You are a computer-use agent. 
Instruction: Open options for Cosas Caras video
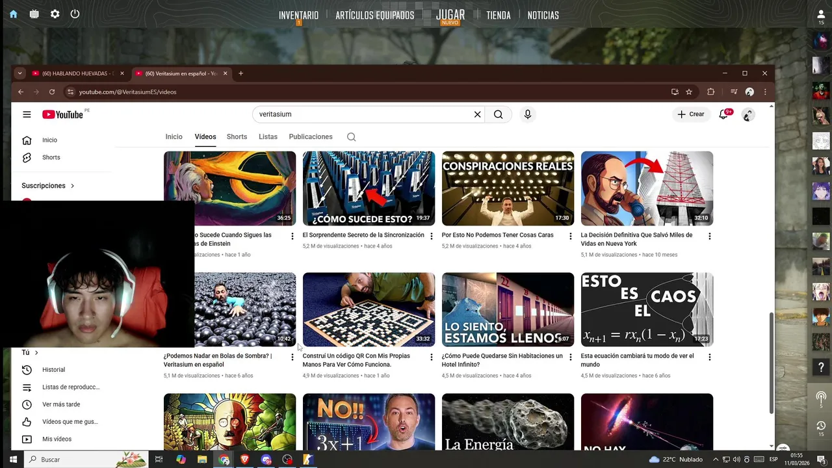tap(570, 236)
